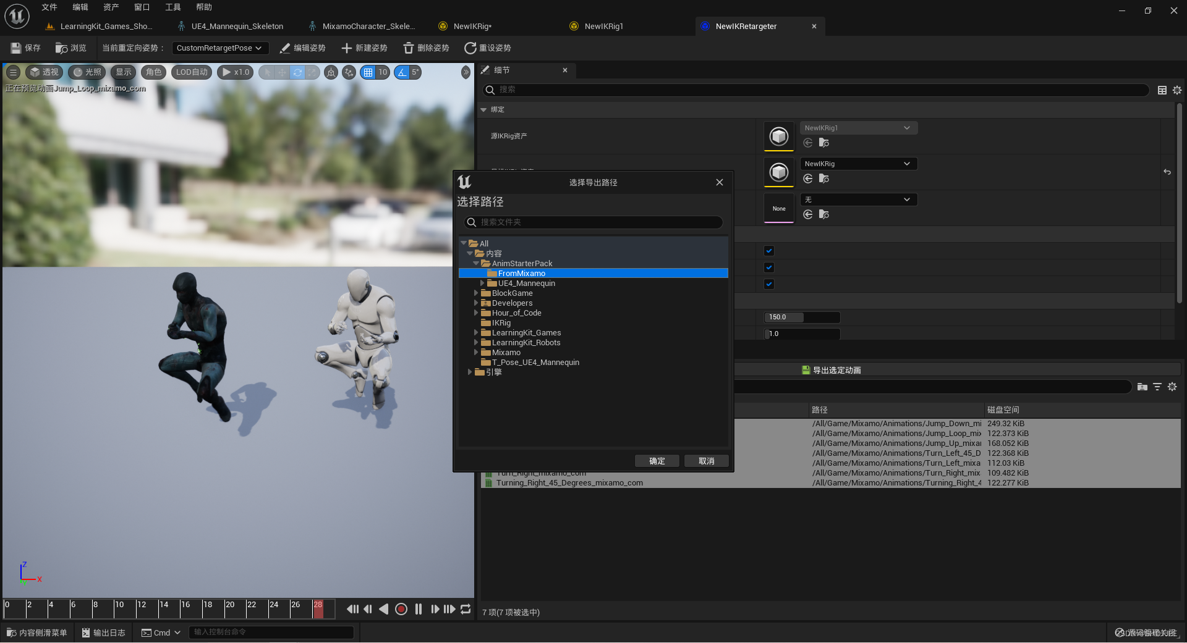Image resolution: width=1187 pixels, height=643 pixels.
Task: Click New Pose (新建姿势) button
Action: [x=364, y=48]
